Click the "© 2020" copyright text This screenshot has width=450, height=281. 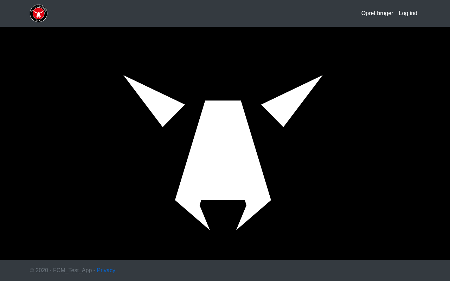39,270
